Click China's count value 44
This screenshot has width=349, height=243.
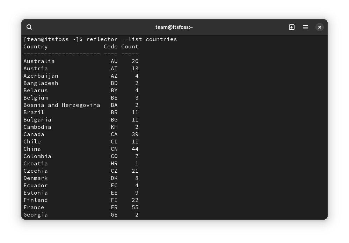point(135,149)
